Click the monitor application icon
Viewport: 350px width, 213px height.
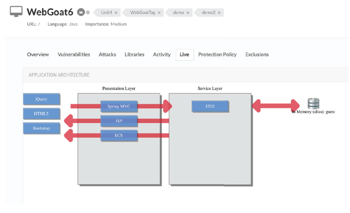pos(16,12)
